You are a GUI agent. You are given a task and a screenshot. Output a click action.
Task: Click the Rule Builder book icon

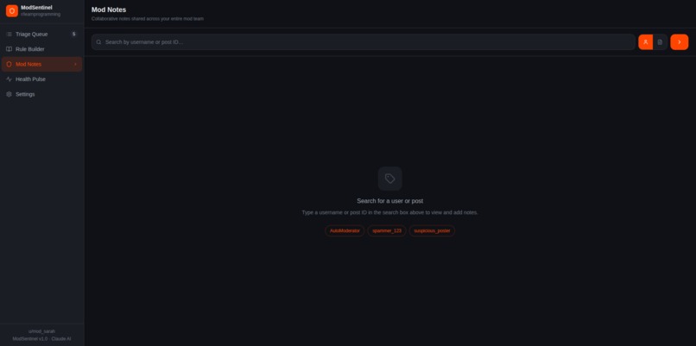click(9, 49)
